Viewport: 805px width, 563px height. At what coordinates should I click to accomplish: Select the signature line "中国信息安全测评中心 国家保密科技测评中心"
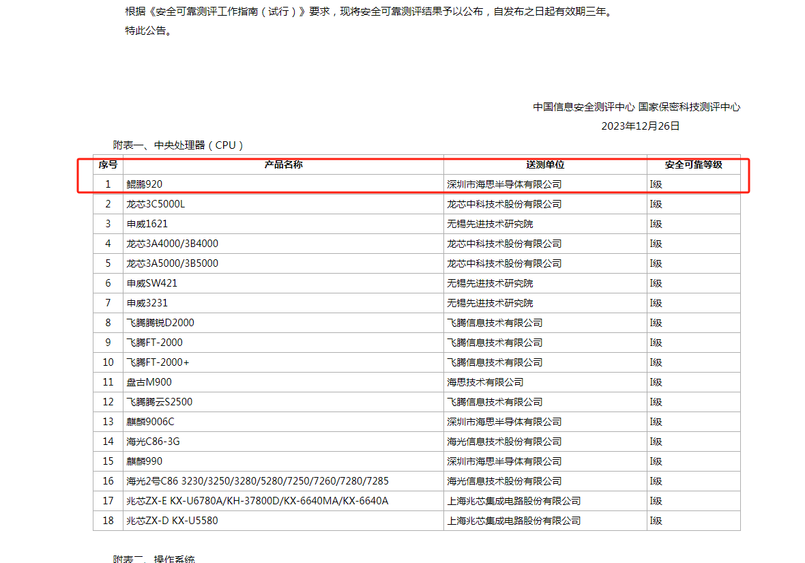tap(636, 107)
